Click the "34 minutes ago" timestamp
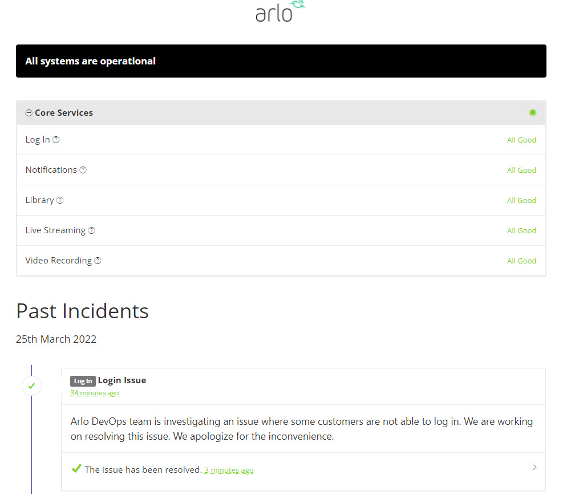This screenshot has height=503, width=567. (x=95, y=393)
